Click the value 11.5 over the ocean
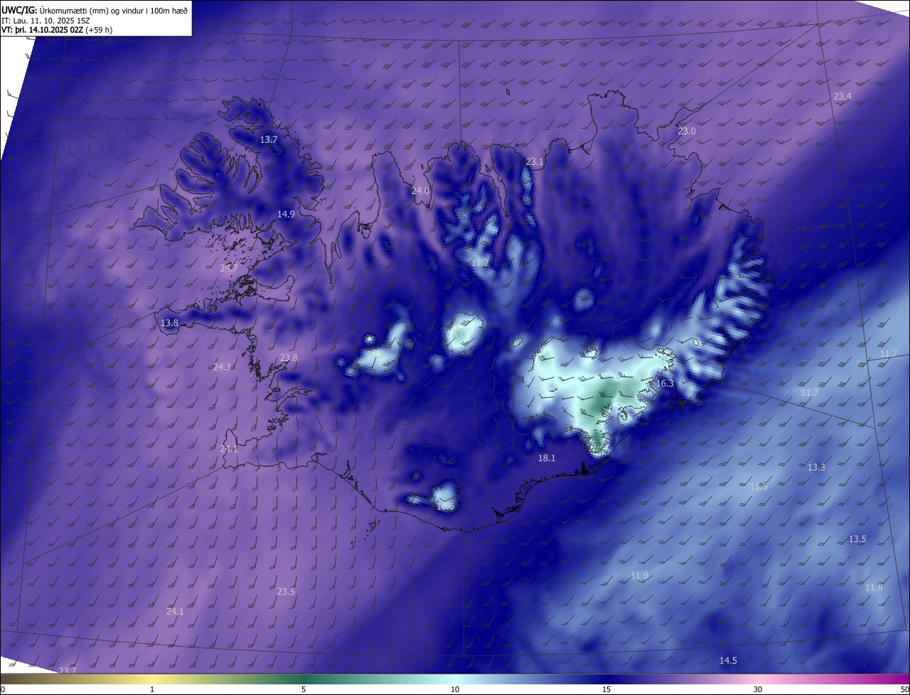910x695 pixels. click(759, 487)
